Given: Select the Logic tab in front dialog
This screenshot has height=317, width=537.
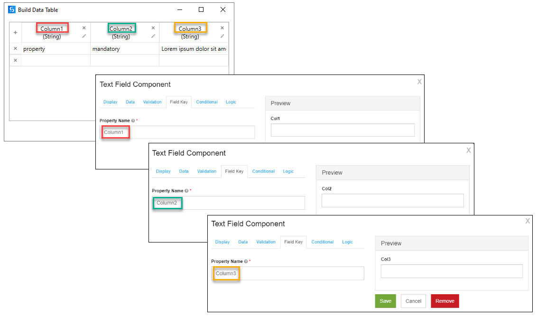Looking at the screenshot, I should click(x=347, y=242).
